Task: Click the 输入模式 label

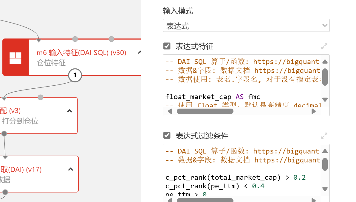Action: click(178, 11)
